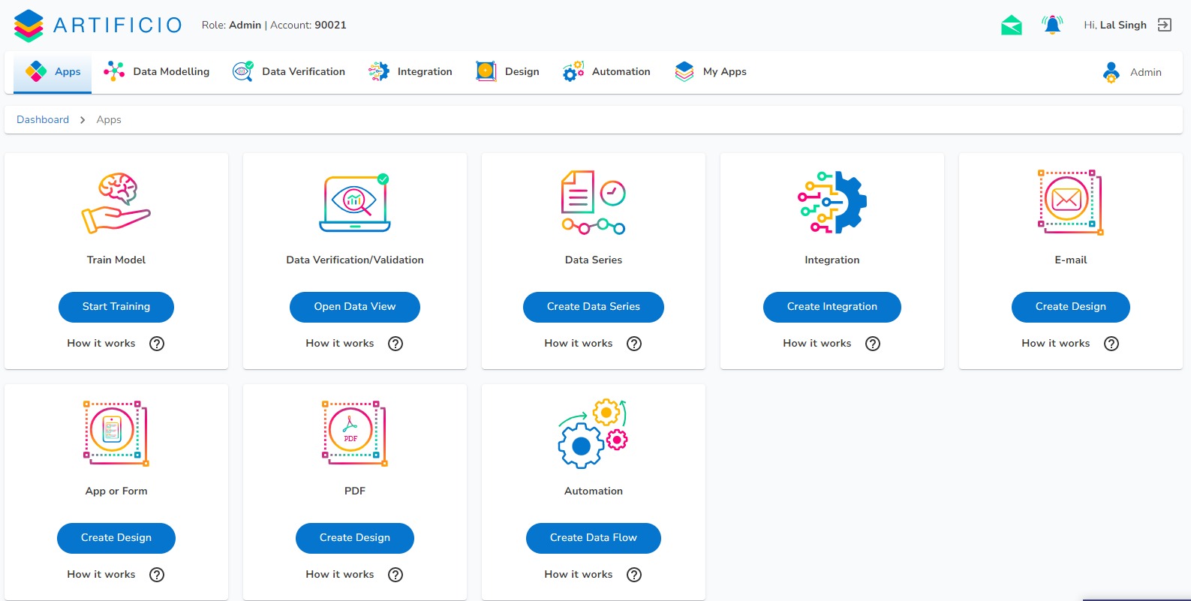This screenshot has height=601, width=1191.
Task: Click the Train Model brain icon
Action: pyautogui.click(x=116, y=203)
